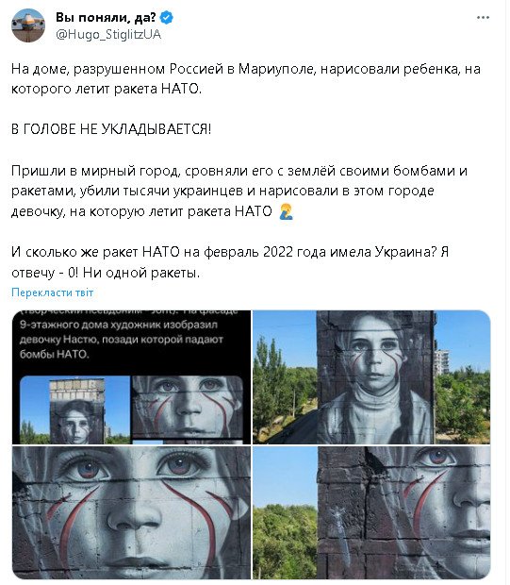The width and height of the screenshot is (510, 585).
Task: Click the crying person emoji in tweet
Action: point(286,211)
